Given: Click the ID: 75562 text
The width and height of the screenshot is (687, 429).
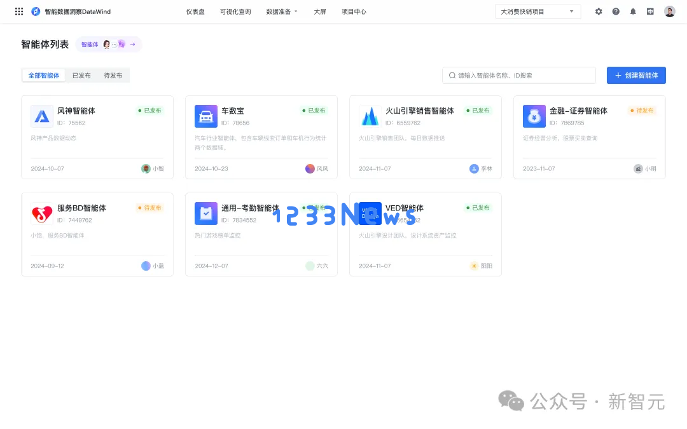Looking at the screenshot, I should [x=71, y=123].
